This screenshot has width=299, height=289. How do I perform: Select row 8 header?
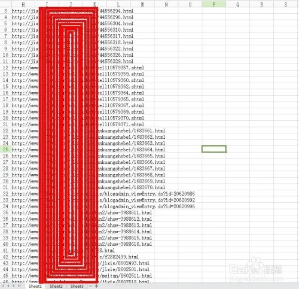5,42
